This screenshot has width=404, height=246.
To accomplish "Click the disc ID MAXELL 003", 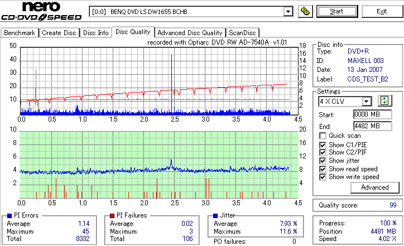I will point(365,61).
